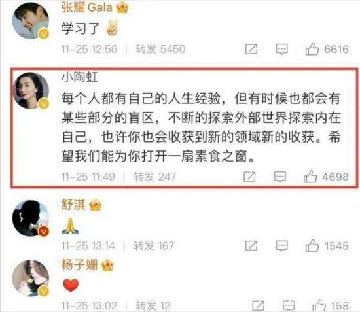This screenshot has height=312, width=360.
Task: Tap repost icon on 小陶虹's comment
Action: tap(249, 177)
